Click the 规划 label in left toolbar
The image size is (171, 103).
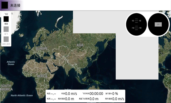pos(6,24)
